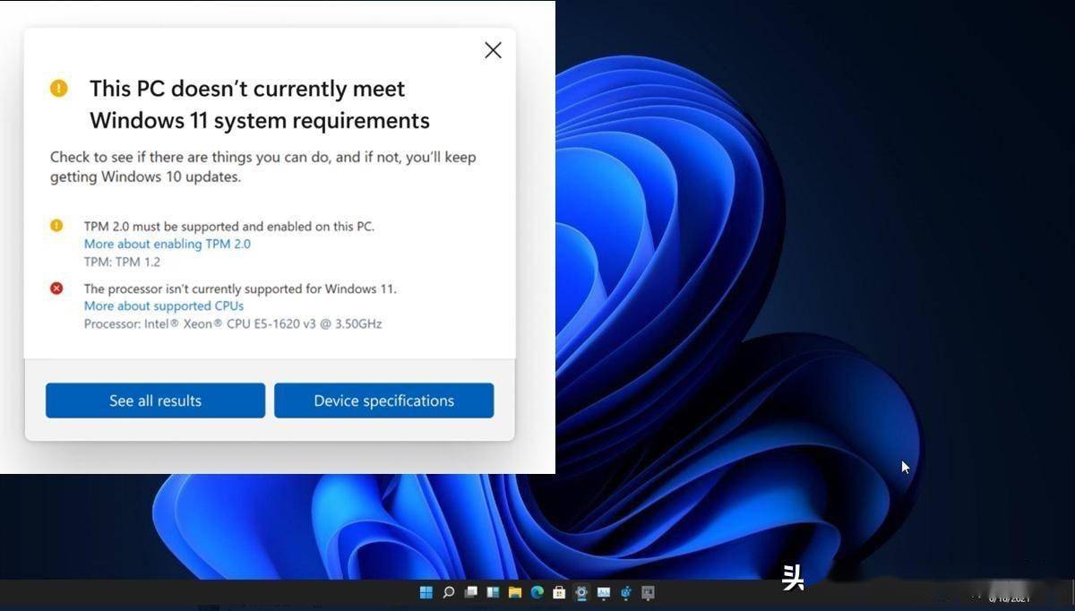This screenshot has height=611, width=1075.
Task: Click the dialog title about Windows 11 requirements
Action: pos(260,104)
